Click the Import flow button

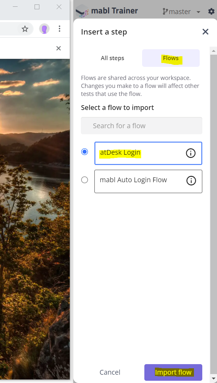click(173, 372)
